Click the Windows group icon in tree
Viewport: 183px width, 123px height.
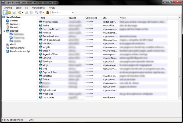pyautogui.click(x=8, y=24)
